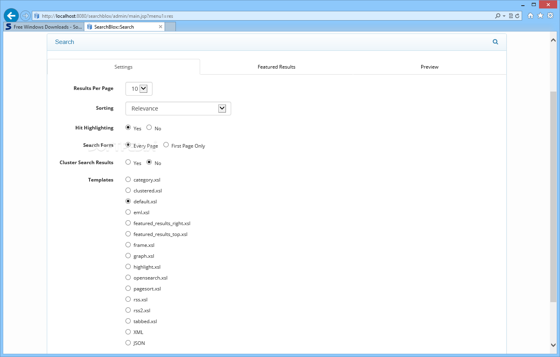The height and width of the screenshot is (357, 560).
Task: Open the Featured Results tab
Action: tap(276, 67)
